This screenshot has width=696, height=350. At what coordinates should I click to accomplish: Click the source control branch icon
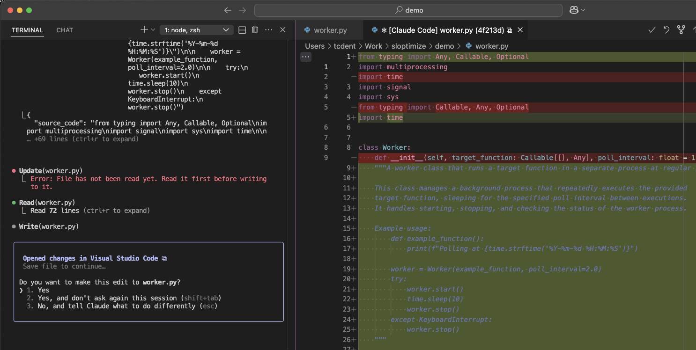(x=681, y=30)
